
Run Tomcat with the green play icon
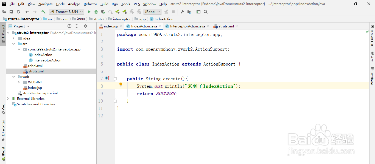click(89, 12)
